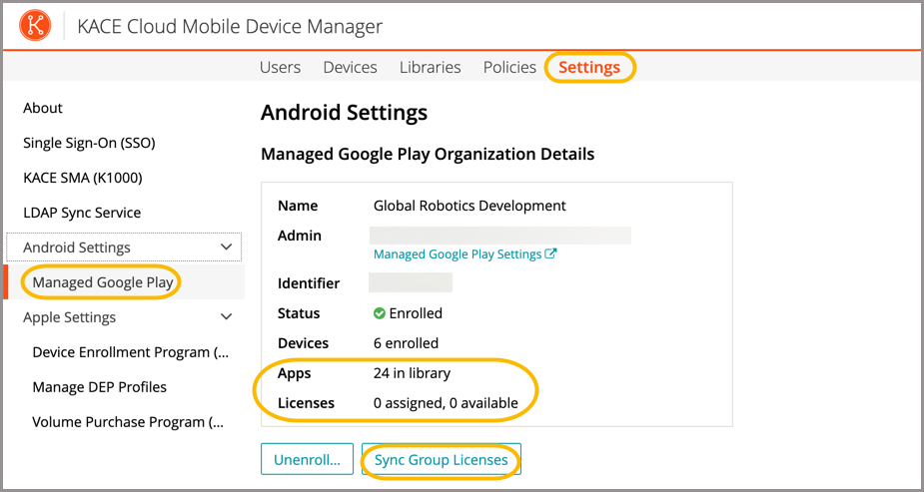Click Sync Group Licenses button
This screenshot has height=492, width=924.
[441, 460]
